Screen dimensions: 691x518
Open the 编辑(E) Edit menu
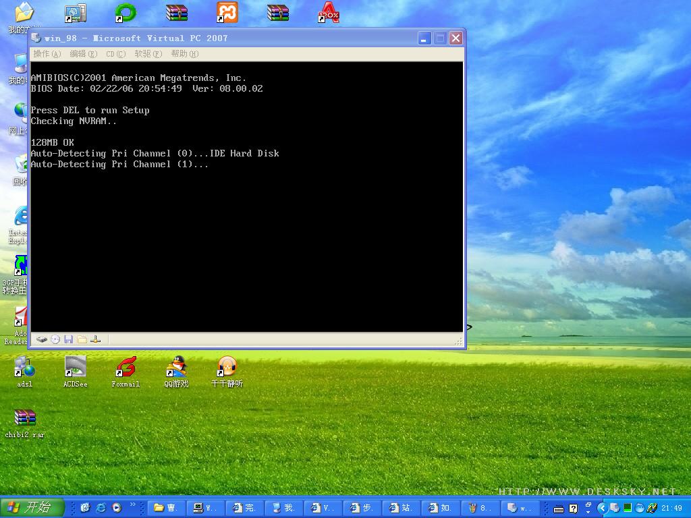coord(83,54)
